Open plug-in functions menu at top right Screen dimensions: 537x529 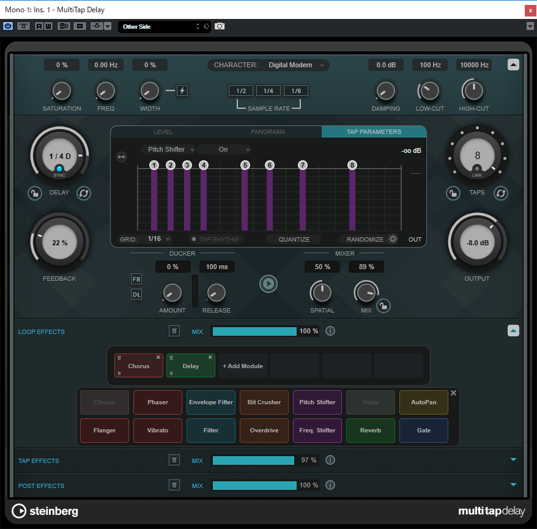click(x=530, y=26)
